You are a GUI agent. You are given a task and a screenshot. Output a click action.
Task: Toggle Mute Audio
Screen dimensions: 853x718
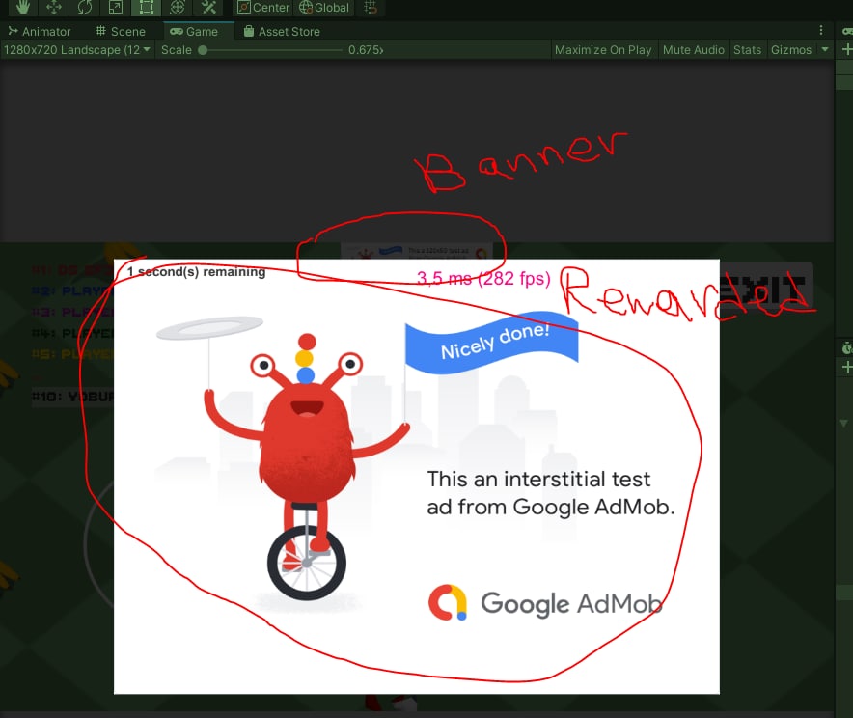click(693, 50)
